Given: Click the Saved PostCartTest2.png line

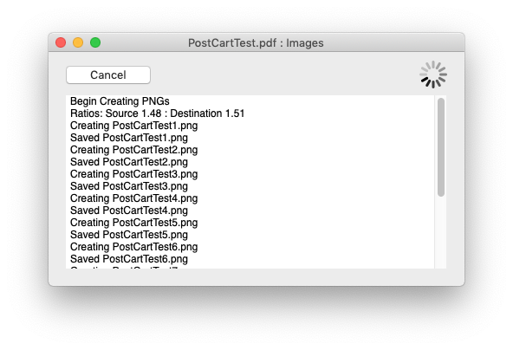Looking at the screenshot, I should tap(129, 162).
